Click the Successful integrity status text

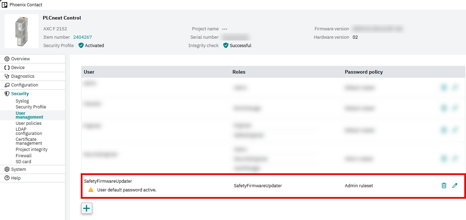[241, 45]
